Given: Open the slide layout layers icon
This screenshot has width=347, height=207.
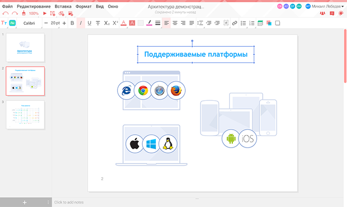Looking at the screenshot, I should (260, 23).
